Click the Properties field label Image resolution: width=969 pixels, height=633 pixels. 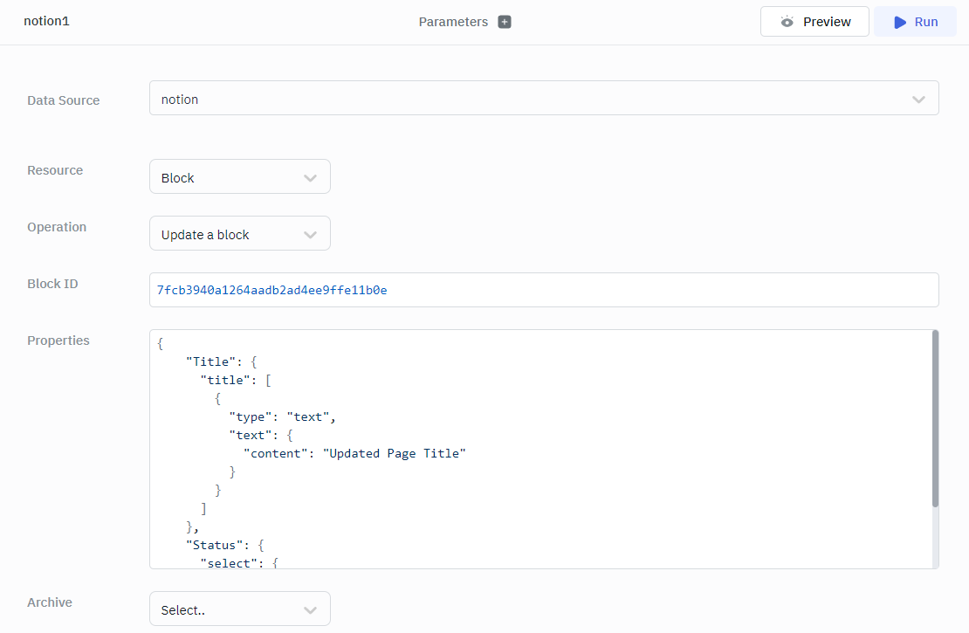point(58,341)
